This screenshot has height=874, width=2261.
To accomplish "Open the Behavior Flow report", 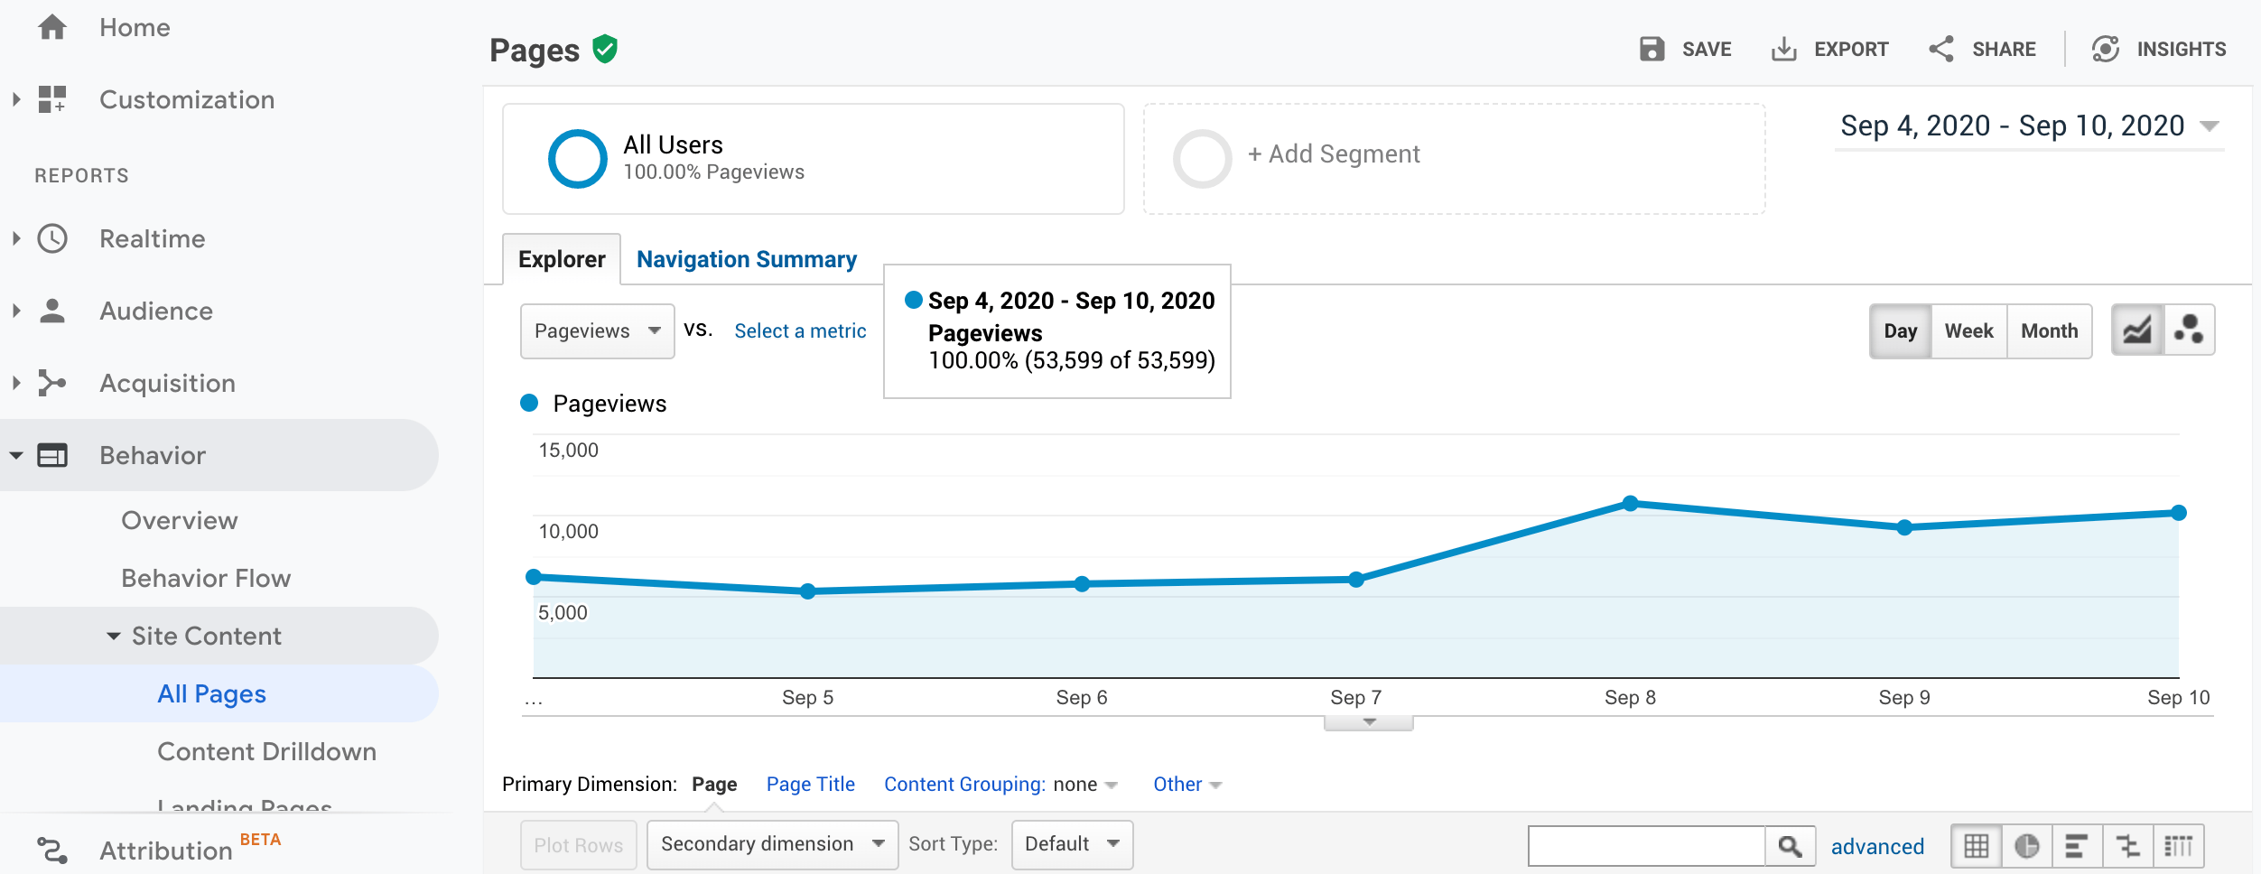I will [206, 579].
